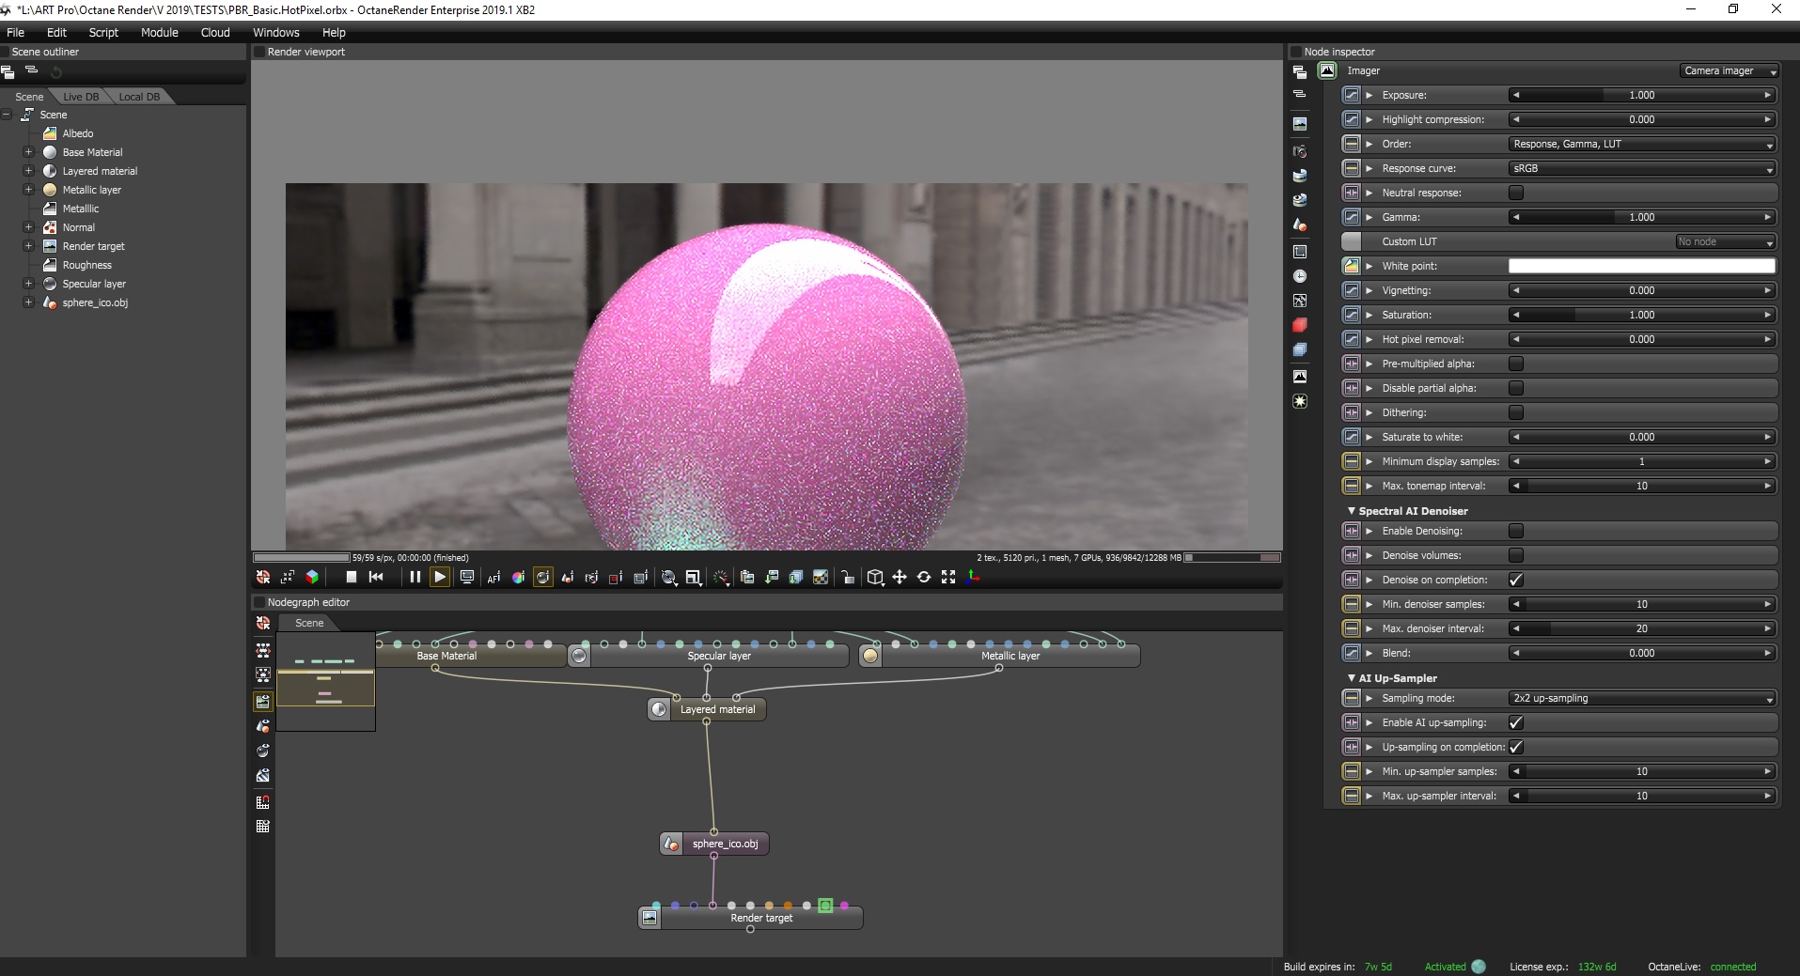Select the object picker icon
Viewport: 1800px width, 976px height.
coord(568,578)
